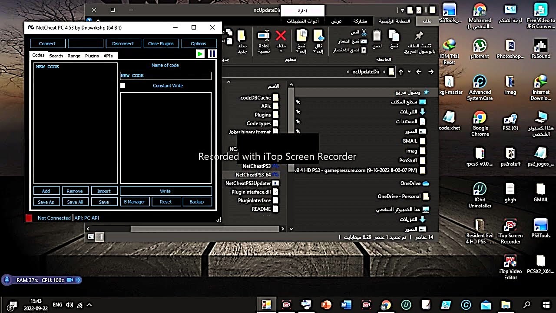Click the Mail icon in taskbar
The height and width of the screenshot is (313, 556).
[486, 305]
